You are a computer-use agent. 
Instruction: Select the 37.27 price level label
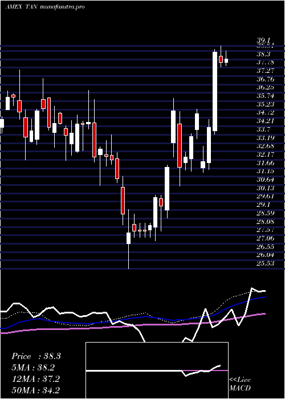click(x=266, y=71)
